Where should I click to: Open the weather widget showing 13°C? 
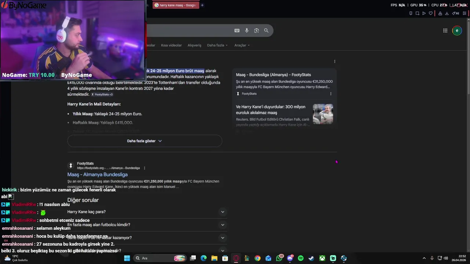coord(15,258)
